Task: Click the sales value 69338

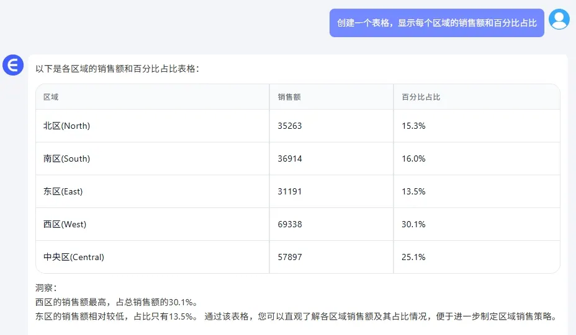Action: [289, 224]
